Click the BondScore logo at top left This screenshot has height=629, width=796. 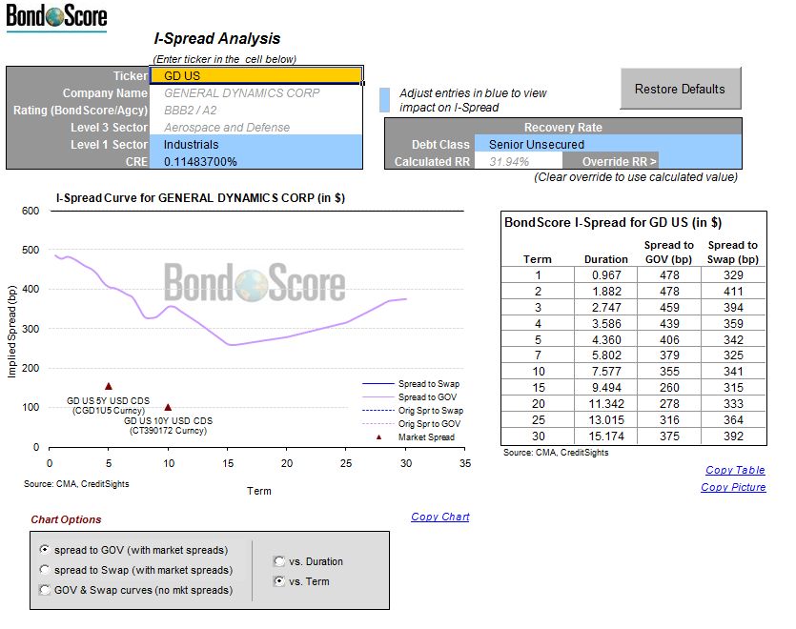[x=56, y=16]
